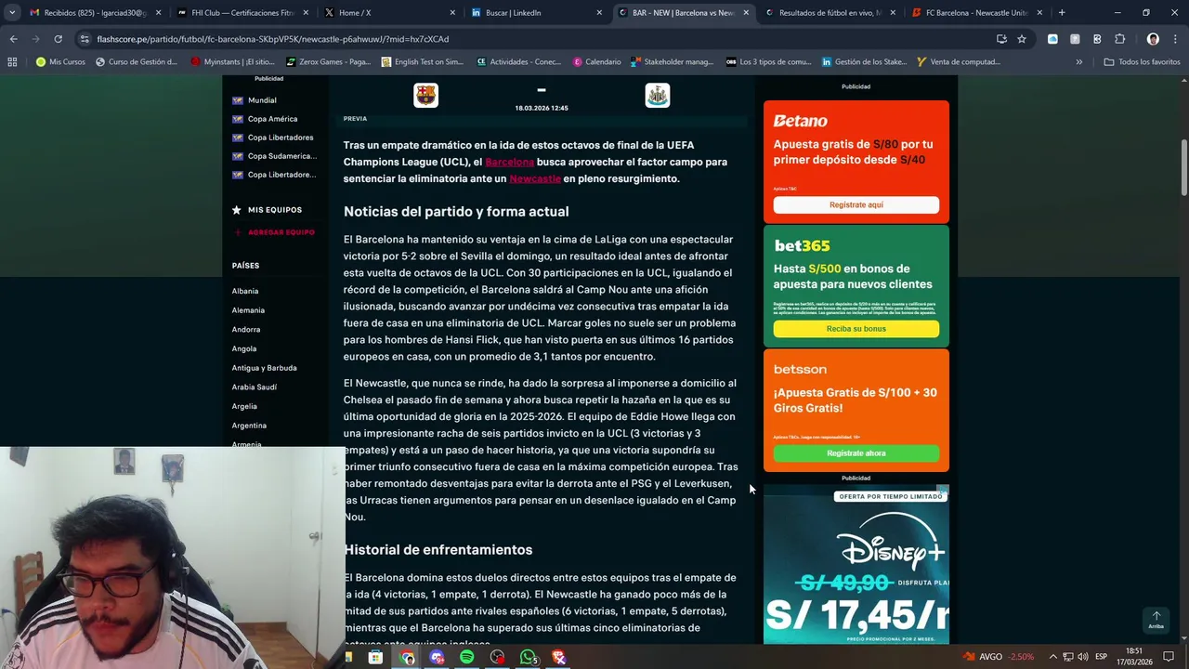Bookmark this page with the star icon
This screenshot has height=669, width=1189.
(1022, 39)
